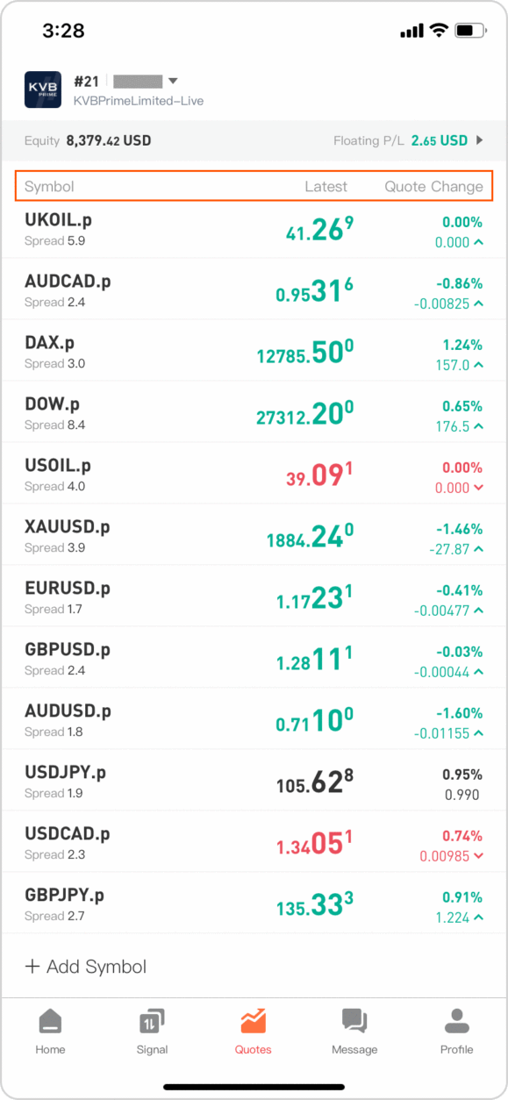Image resolution: width=508 pixels, height=1100 pixels.
Task: Select the Quotes chart icon
Action: (x=253, y=1021)
